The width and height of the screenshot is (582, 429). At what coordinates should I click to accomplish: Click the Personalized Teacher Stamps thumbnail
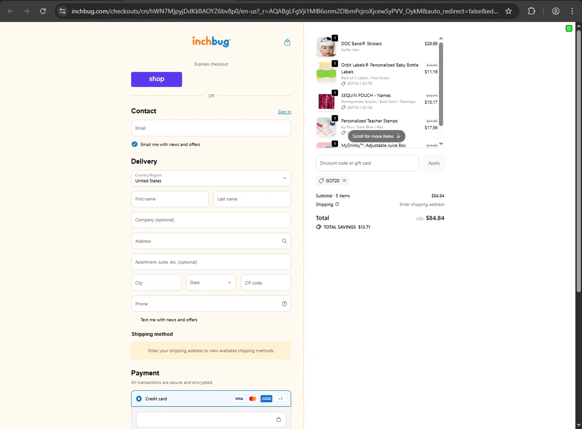click(326, 127)
